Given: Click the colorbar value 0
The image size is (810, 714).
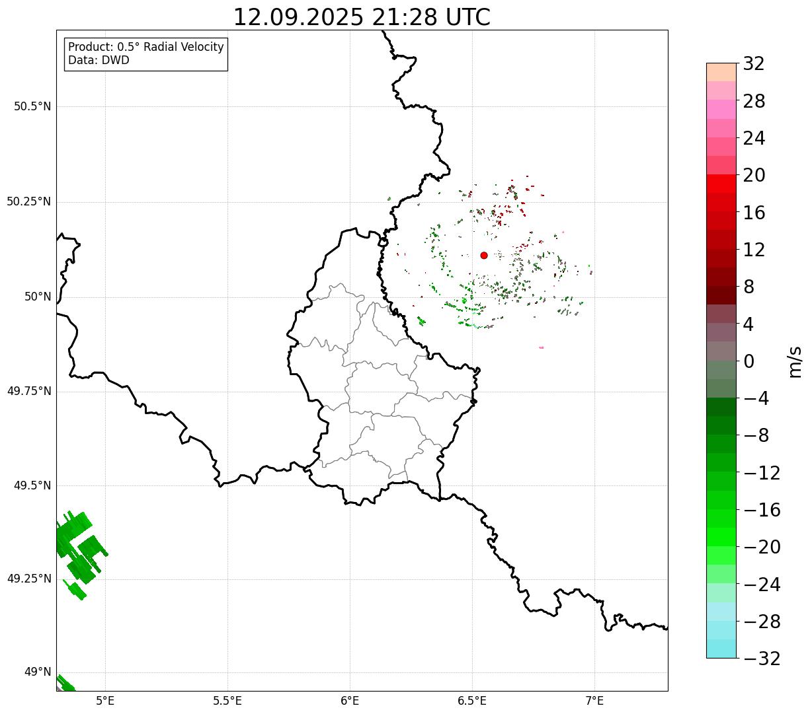Looking at the screenshot, I should 749,361.
